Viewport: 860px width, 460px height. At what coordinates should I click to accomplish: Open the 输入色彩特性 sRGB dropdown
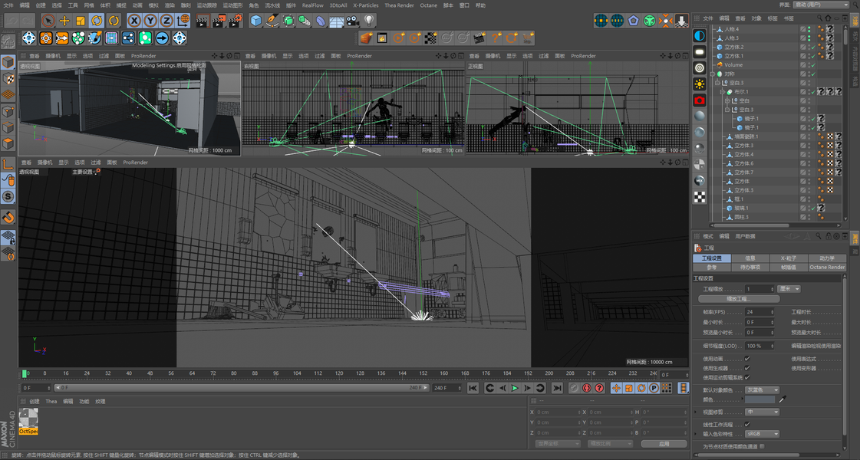pos(763,434)
